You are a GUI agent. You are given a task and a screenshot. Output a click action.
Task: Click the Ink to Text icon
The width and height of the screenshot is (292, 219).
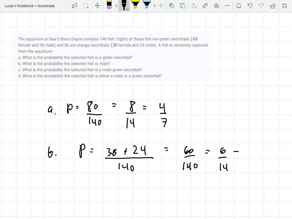[194, 6]
